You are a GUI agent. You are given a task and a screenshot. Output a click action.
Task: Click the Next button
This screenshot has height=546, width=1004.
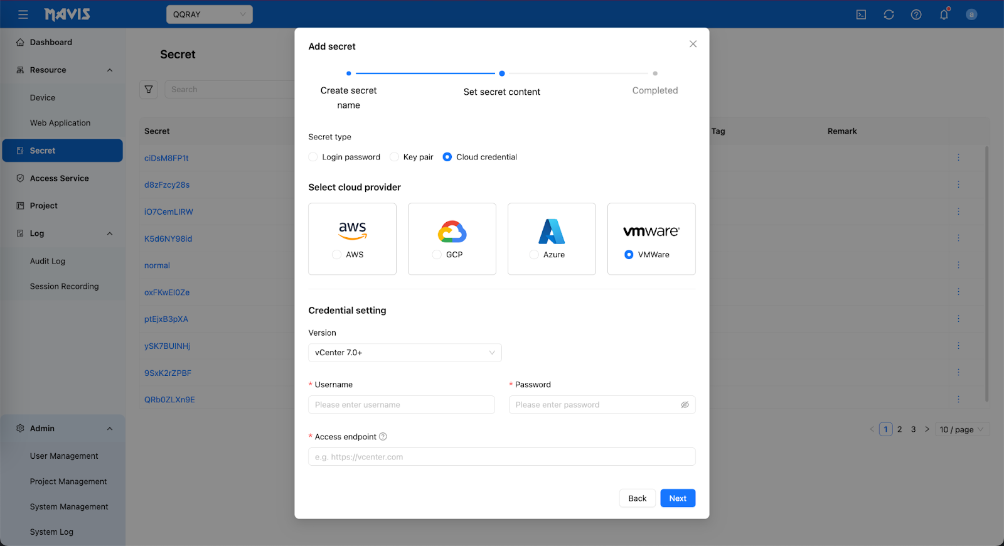(678, 498)
